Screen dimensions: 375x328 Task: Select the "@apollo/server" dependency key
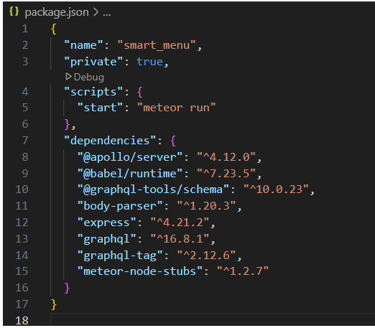pos(130,157)
